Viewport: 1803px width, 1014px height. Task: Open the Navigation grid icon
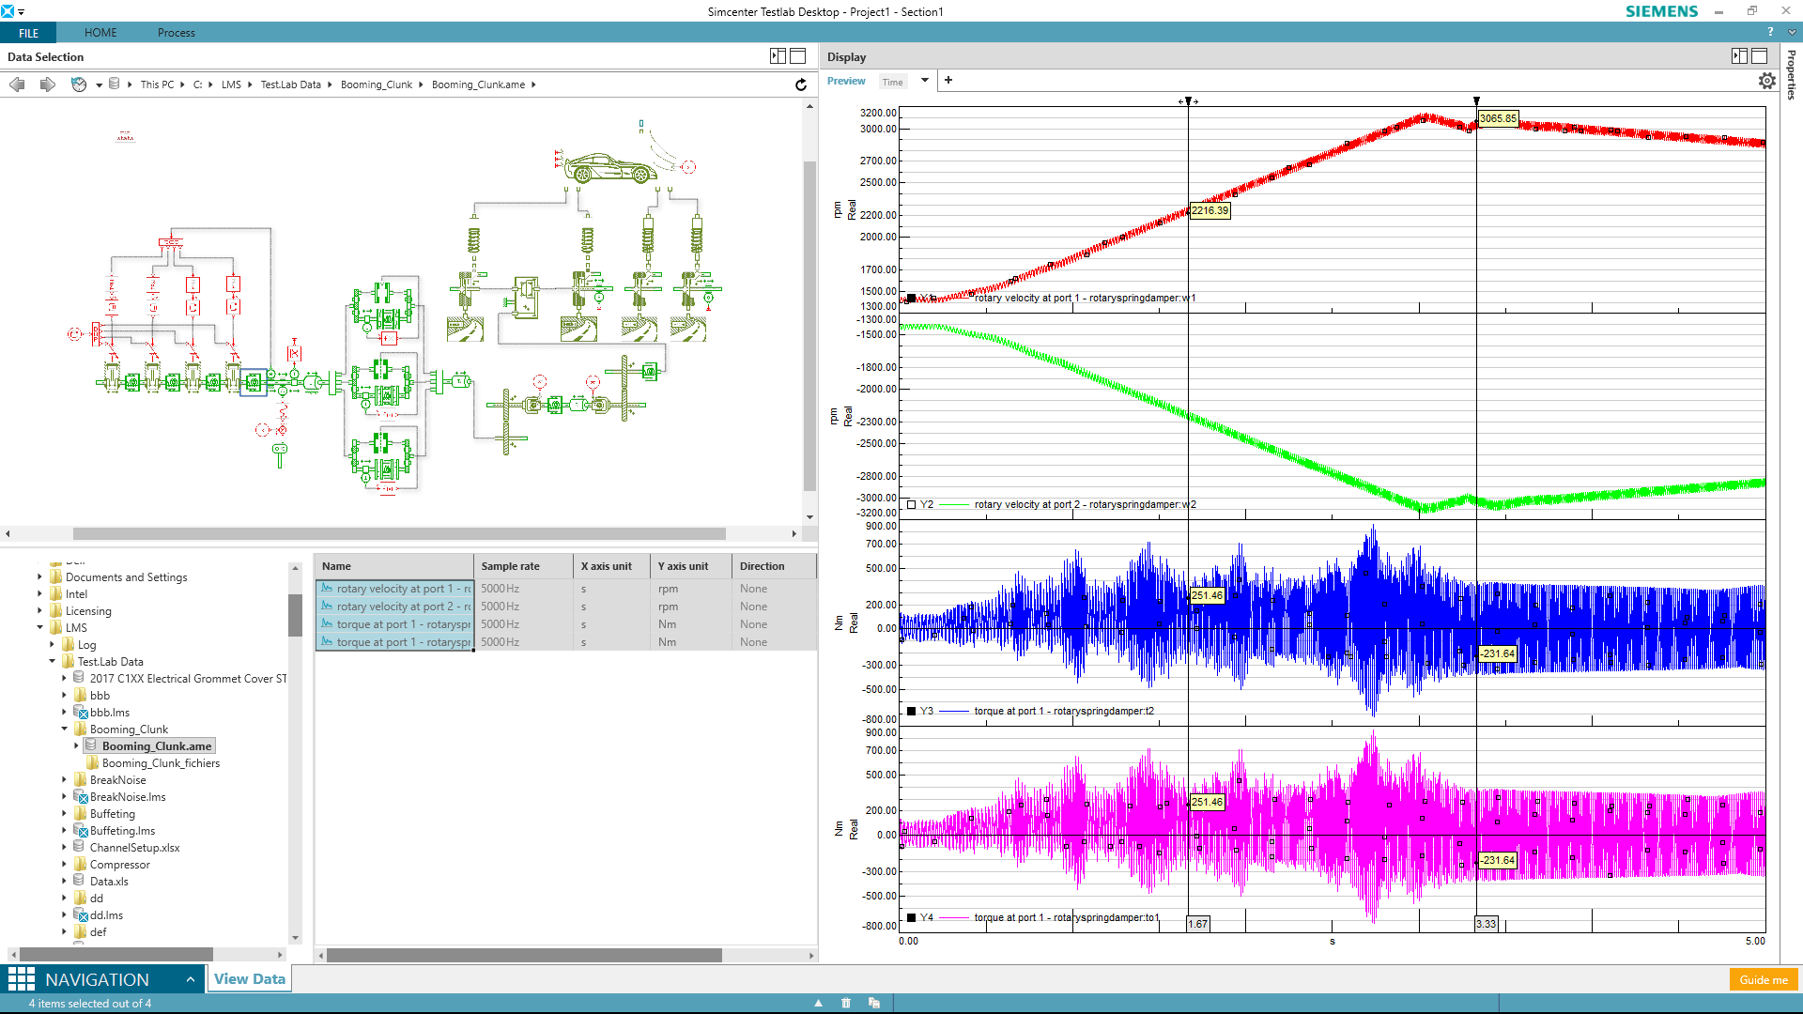coord(21,979)
